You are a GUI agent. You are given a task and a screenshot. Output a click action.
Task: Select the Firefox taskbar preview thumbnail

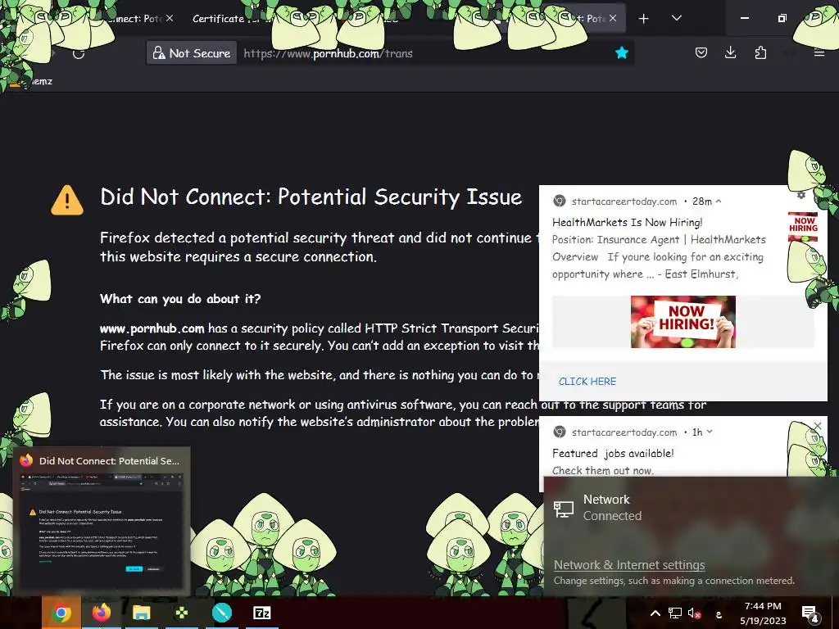[101, 521]
